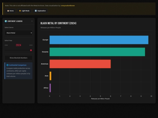158x118 pixels.
Task: Click the Americas axis label
Action: point(44,64)
